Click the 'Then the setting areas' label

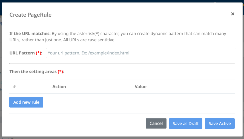[33, 72]
